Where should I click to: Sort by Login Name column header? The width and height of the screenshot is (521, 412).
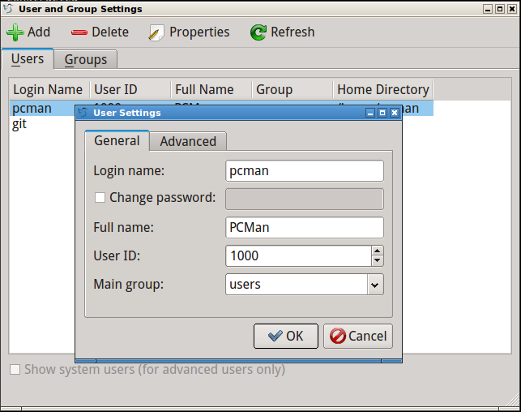coord(49,89)
